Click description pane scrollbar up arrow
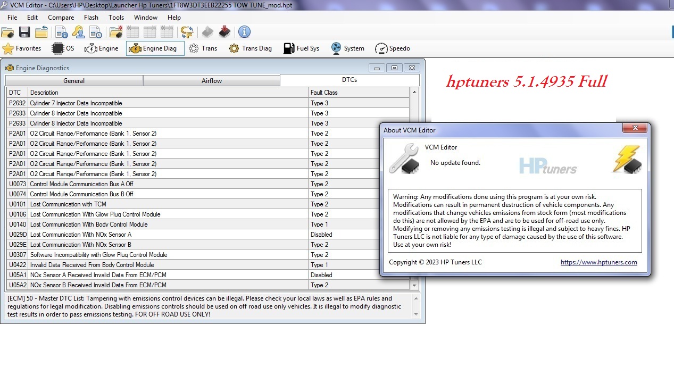 [x=417, y=298]
